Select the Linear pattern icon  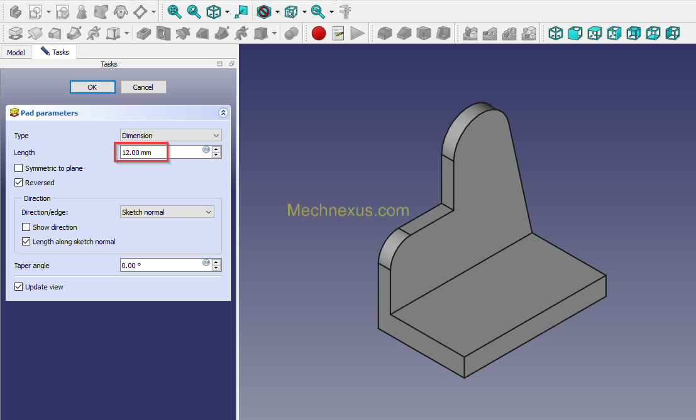click(490, 34)
